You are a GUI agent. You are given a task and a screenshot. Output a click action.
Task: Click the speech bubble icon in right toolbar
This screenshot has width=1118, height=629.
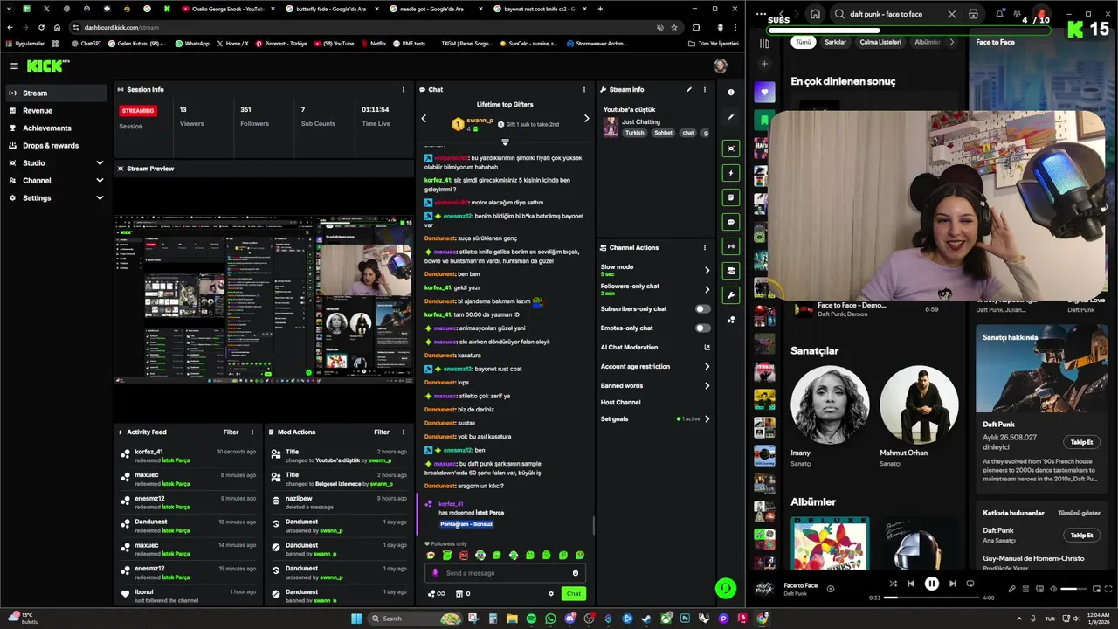click(x=731, y=222)
